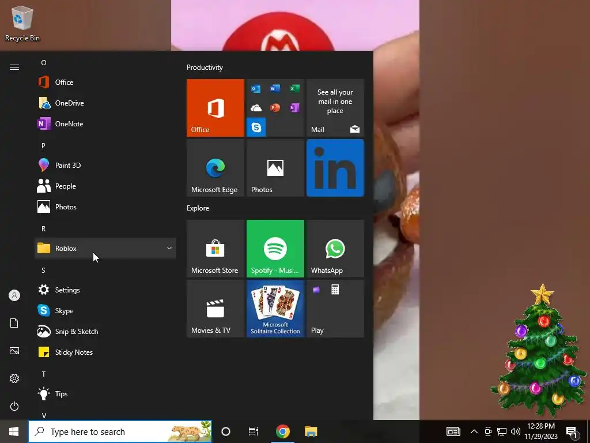Open Movies & TV tile
The height and width of the screenshot is (443, 590).
(215, 309)
